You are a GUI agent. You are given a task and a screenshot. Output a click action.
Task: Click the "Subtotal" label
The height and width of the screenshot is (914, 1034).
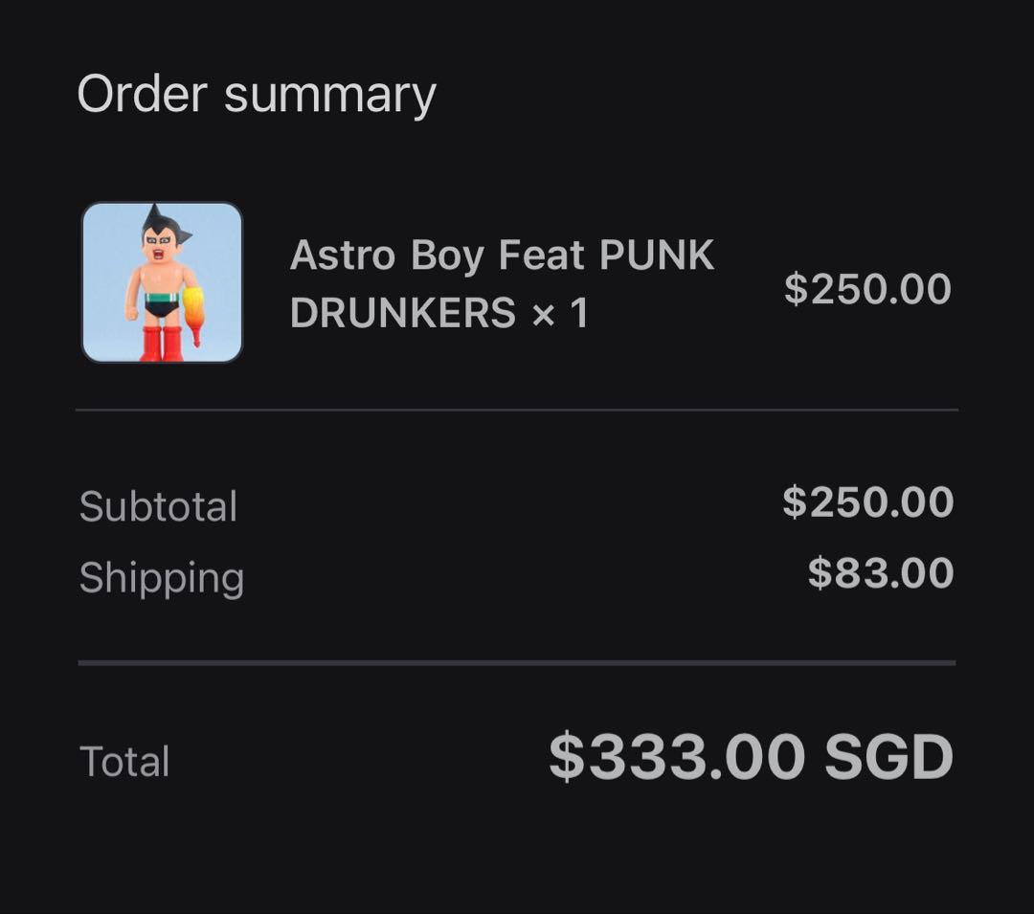tap(158, 506)
